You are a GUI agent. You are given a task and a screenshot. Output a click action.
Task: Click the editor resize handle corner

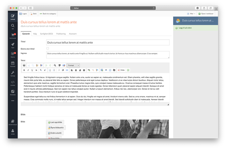coord(168,104)
